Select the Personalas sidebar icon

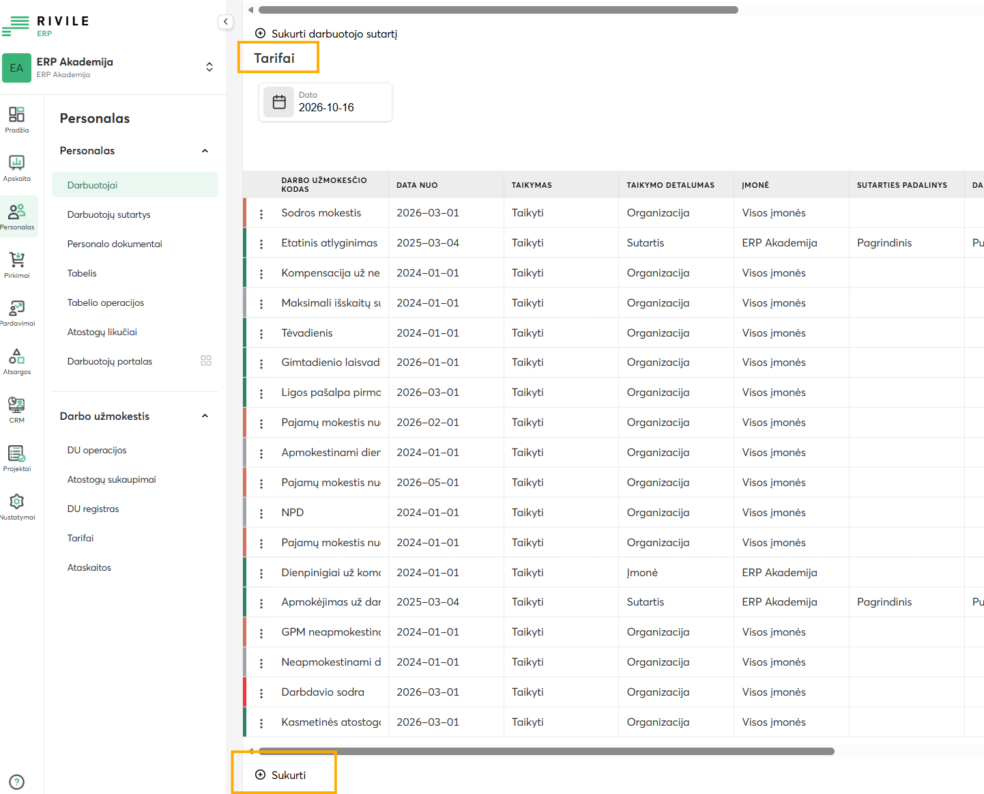coord(17,216)
